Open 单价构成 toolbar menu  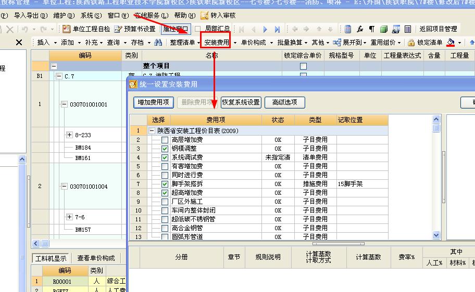256,42
